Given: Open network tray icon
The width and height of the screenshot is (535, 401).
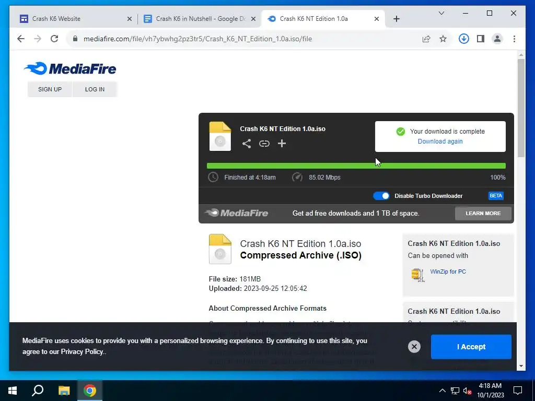Looking at the screenshot, I should tap(455, 391).
